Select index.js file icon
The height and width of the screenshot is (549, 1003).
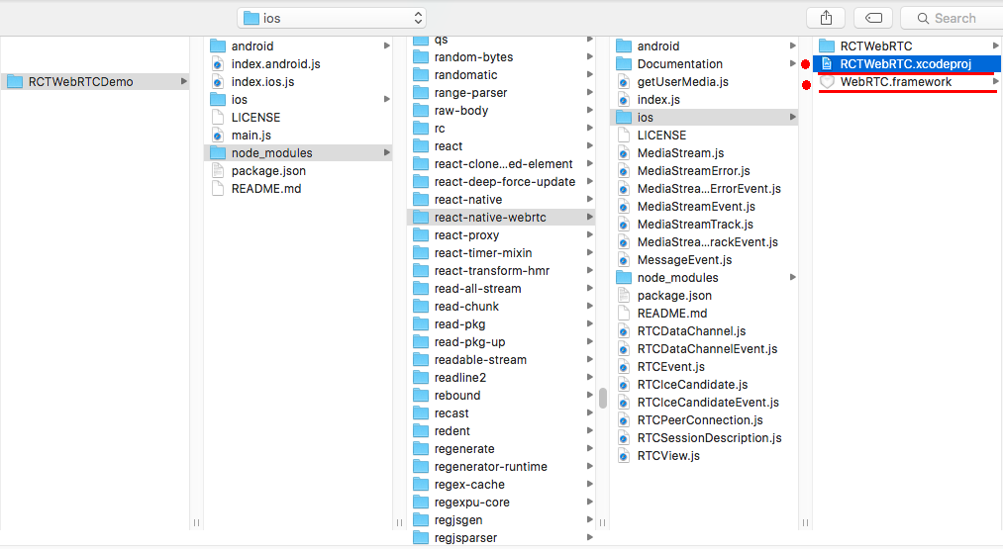[x=624, y=100]
